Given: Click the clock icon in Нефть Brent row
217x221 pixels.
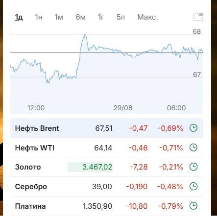Looking at the screenshot, I should pos(193,128).
